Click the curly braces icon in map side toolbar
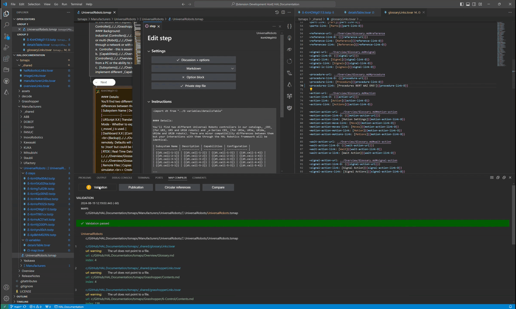The width and height of the screenshot is (516, 309). point(289,26)
